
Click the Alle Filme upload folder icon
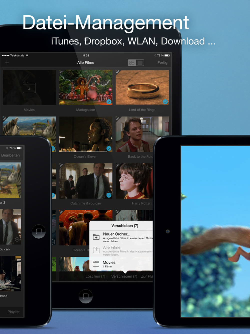(96, 250)
